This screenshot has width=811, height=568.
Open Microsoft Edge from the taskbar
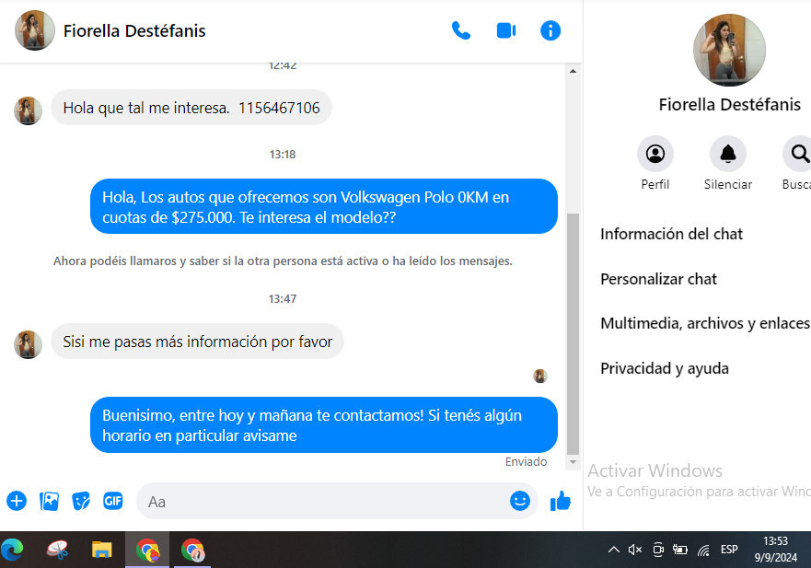[13, 550]
